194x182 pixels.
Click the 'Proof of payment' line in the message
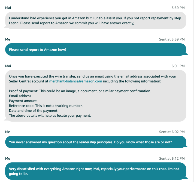point(80,91)
